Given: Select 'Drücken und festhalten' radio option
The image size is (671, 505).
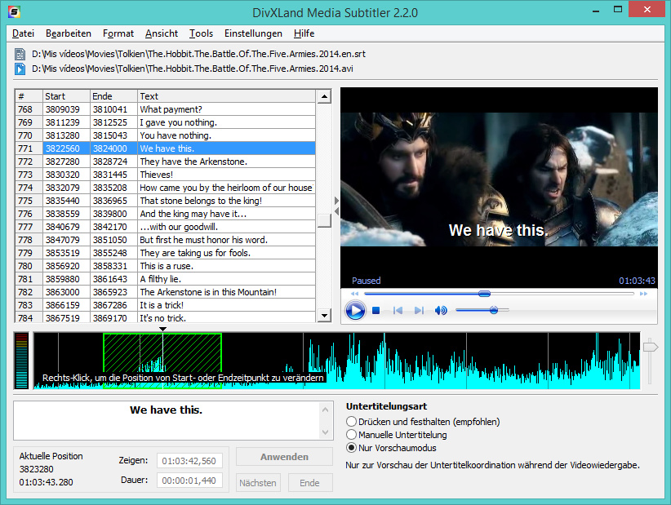Looking at the screenshot, I should 352,422.
